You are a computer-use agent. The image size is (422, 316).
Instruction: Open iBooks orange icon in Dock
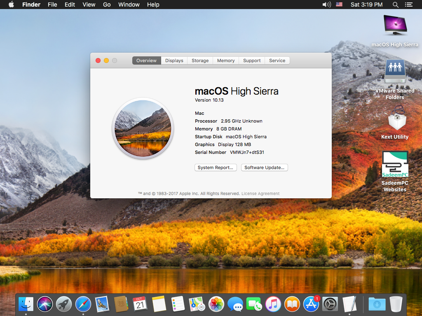tap(292, 304)
